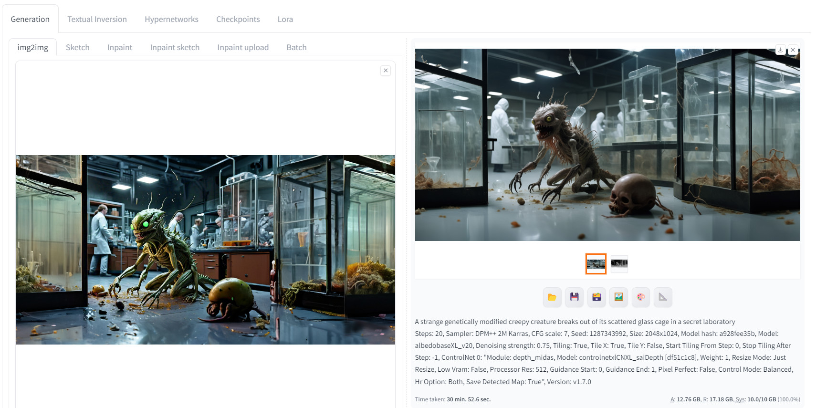Open the Inpaint sketch sub-tab
816x408 pixels.
point(175,47)
